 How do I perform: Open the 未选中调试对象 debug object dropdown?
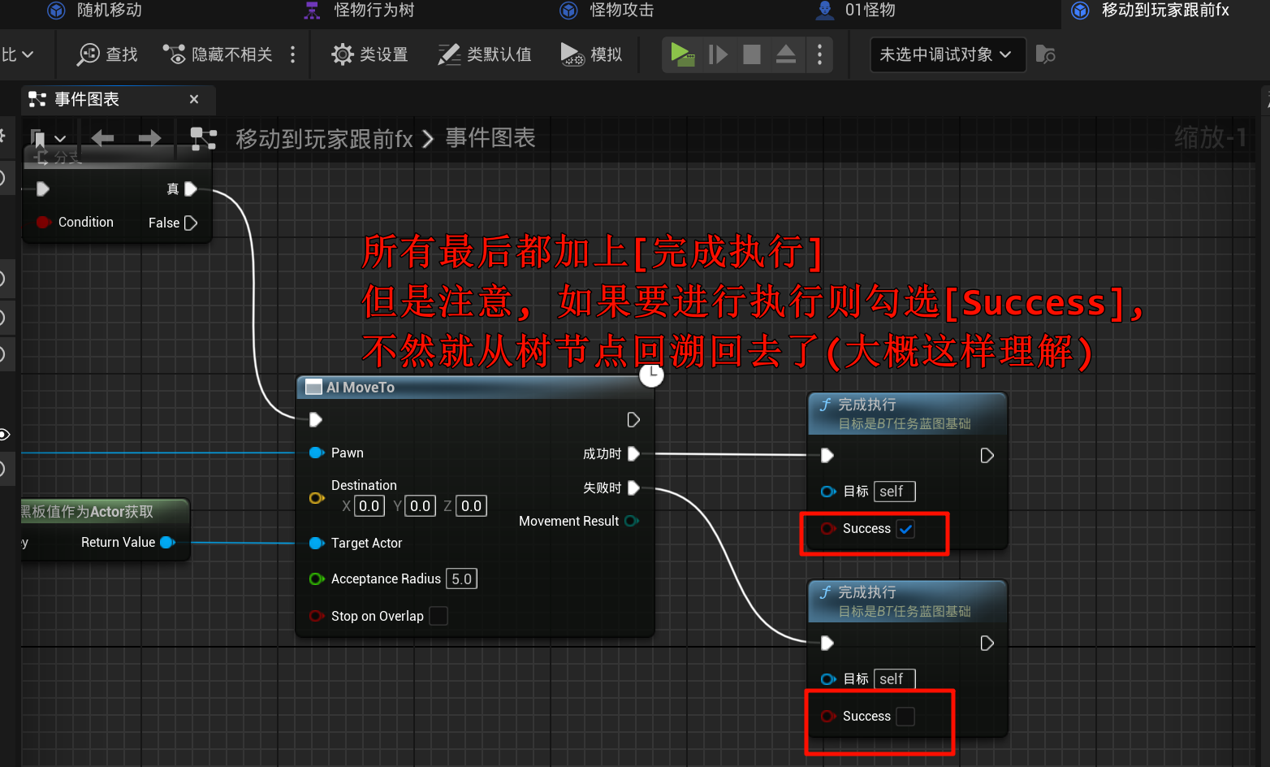tap(946, 54)
